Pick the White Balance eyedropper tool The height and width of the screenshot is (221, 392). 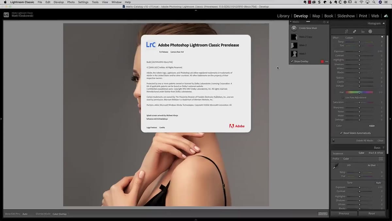pyautogui.click(x=336, y=166)
